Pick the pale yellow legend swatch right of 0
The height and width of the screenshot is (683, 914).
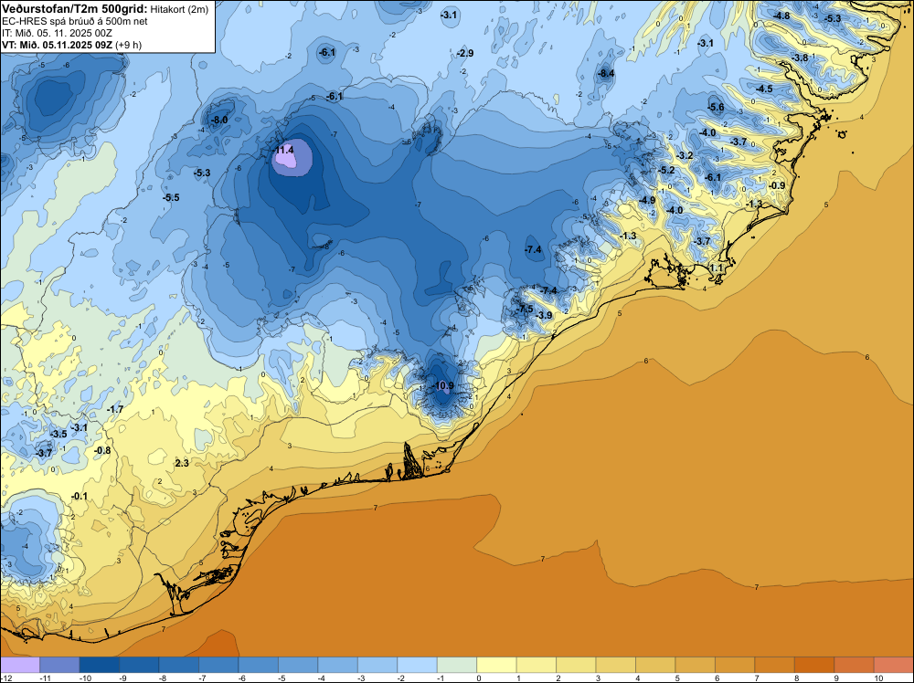tap(496, 665)
